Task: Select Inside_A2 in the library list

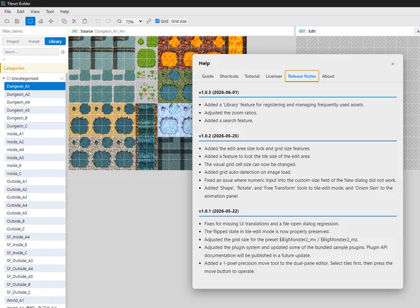Action: click(x=35, y=142)
